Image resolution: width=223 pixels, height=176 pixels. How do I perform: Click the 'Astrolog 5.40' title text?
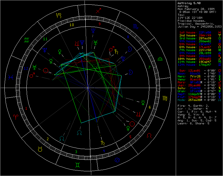[x=189, y=3]
